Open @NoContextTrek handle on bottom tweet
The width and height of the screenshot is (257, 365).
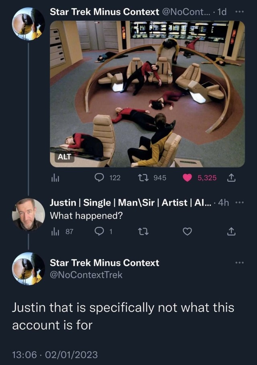[x=86, y=275]
